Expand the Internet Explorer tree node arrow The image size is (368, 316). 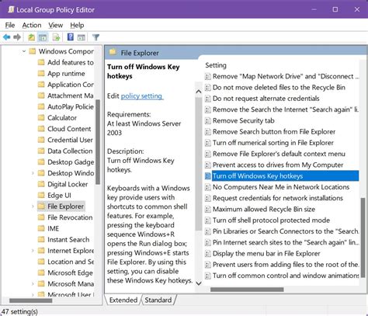pos(33,251)
